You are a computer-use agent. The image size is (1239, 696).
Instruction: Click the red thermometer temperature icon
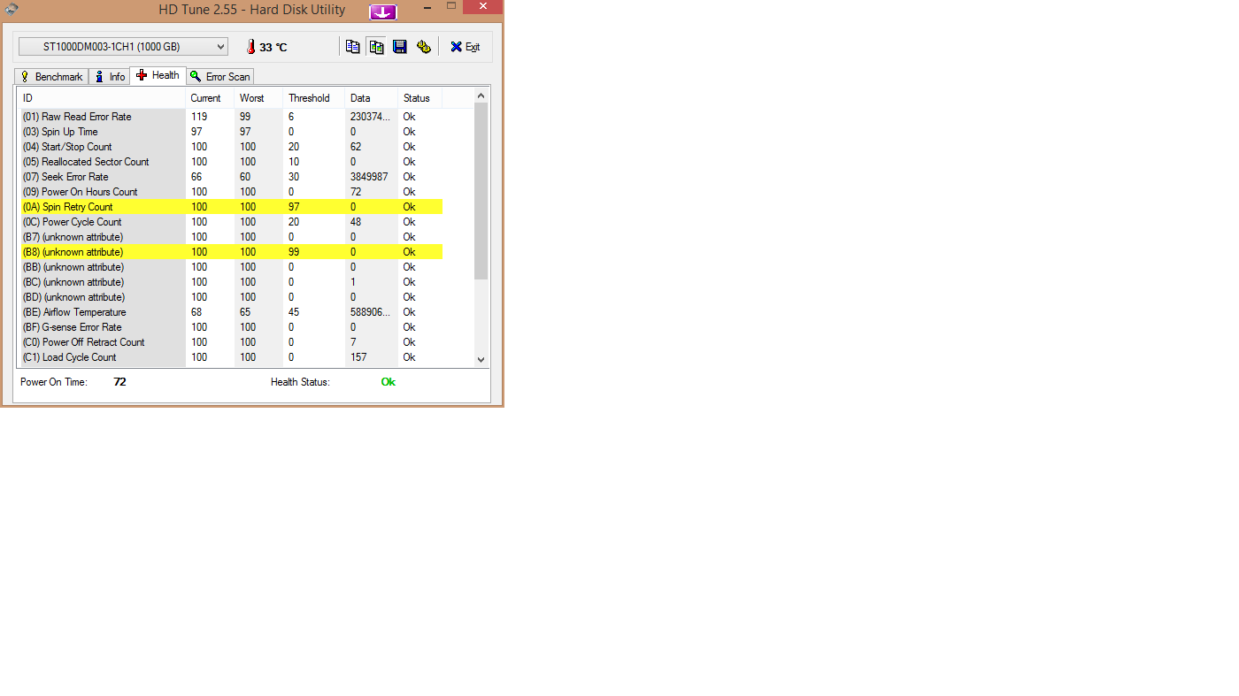(250, 47)
